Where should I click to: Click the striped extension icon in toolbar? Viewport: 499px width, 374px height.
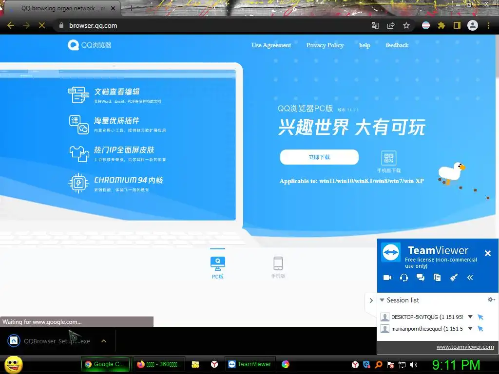point(426,25)
